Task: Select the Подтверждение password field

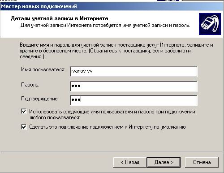Action: click(134, 100)
